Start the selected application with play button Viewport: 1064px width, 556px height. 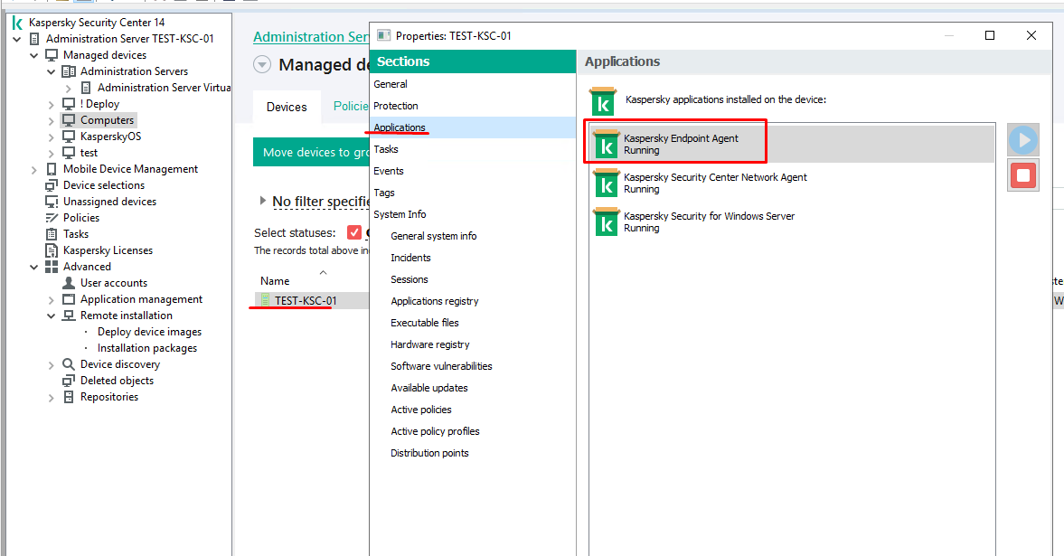(1023, 140)
